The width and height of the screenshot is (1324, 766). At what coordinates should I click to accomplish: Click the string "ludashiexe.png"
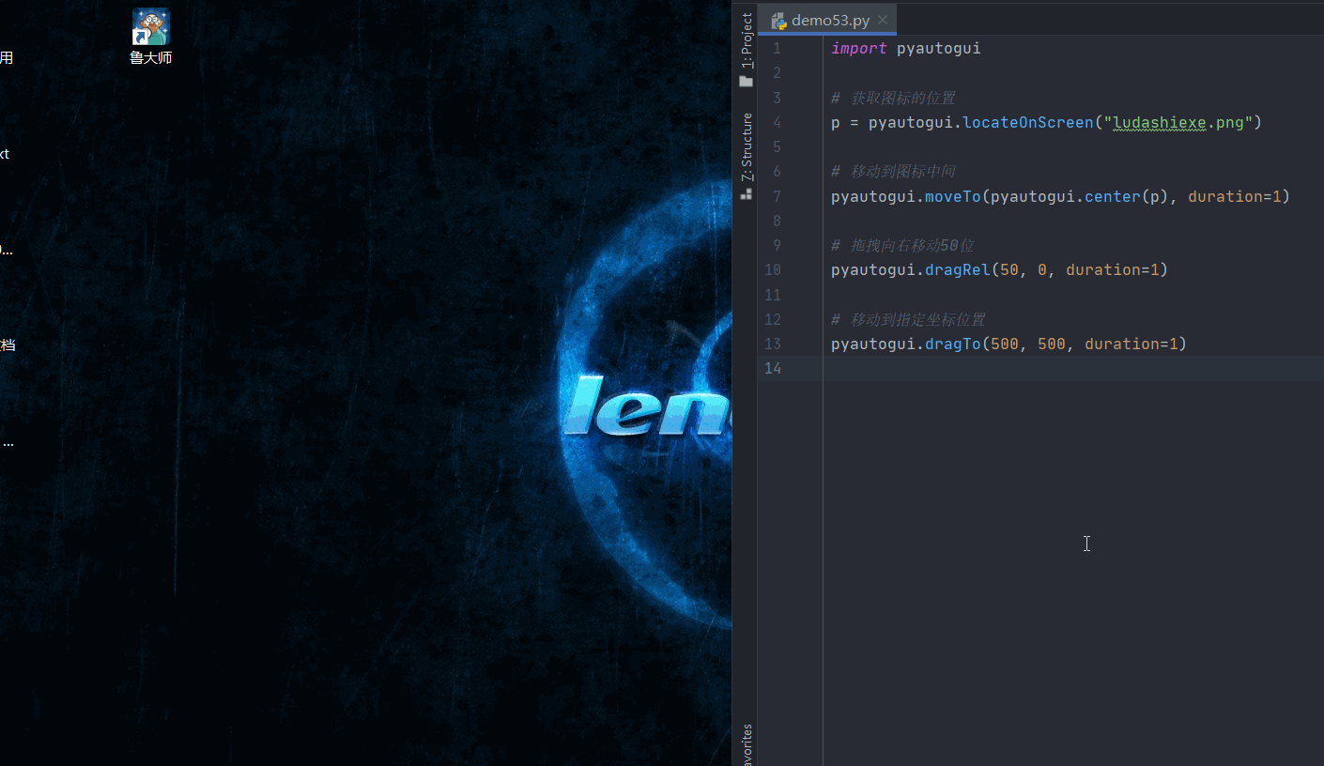click(1178, 122)
